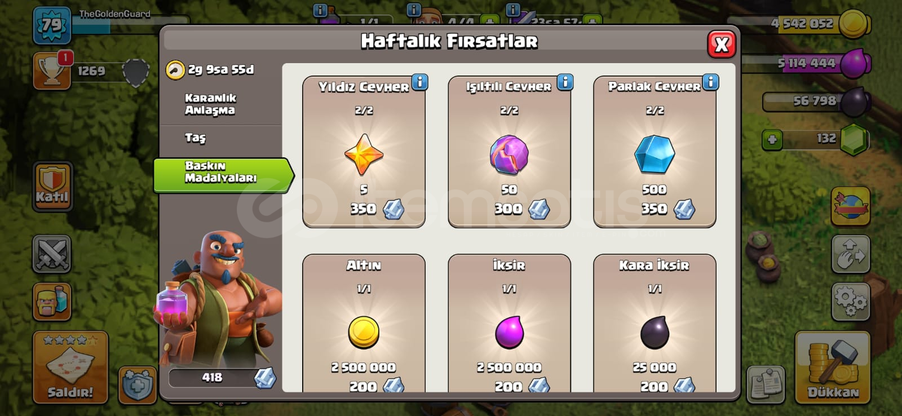Purchase the Altın 2 500 000 offer
The image size is (902, 416).
(364, 324)
